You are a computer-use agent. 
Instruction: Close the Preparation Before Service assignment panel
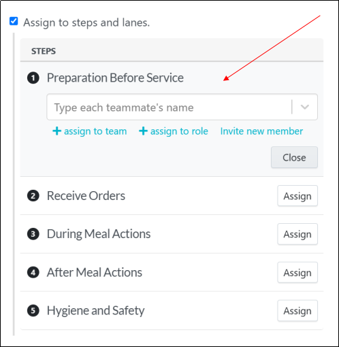coord(294,157)
